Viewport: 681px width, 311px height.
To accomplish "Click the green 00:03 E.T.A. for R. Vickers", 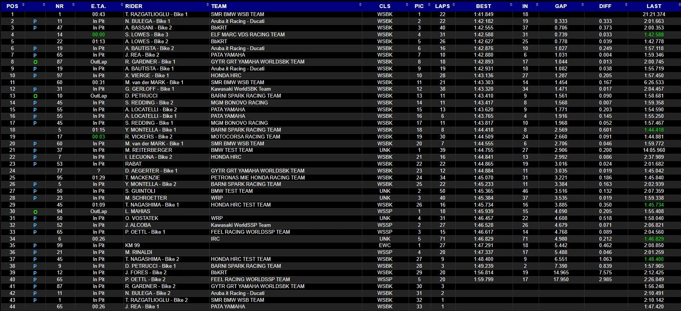I will (x=98, y=137).
